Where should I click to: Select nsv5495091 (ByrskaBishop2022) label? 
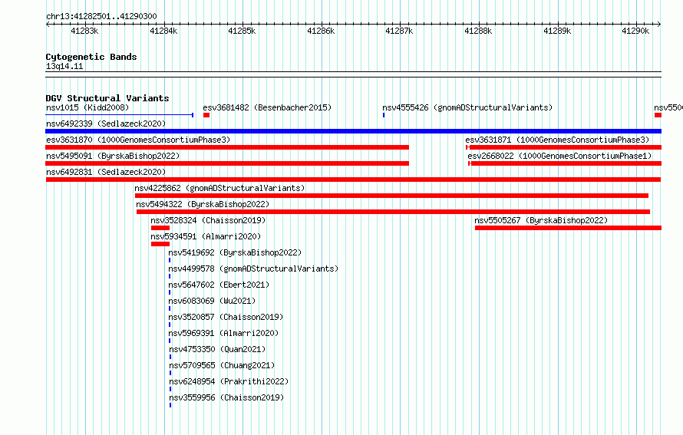click(x=113, y=156)
